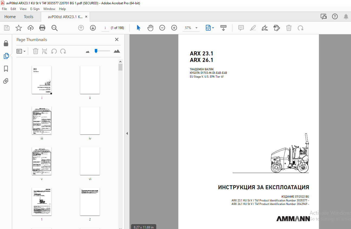Click the rotate redo icon in the toolbar

(300, 28)
